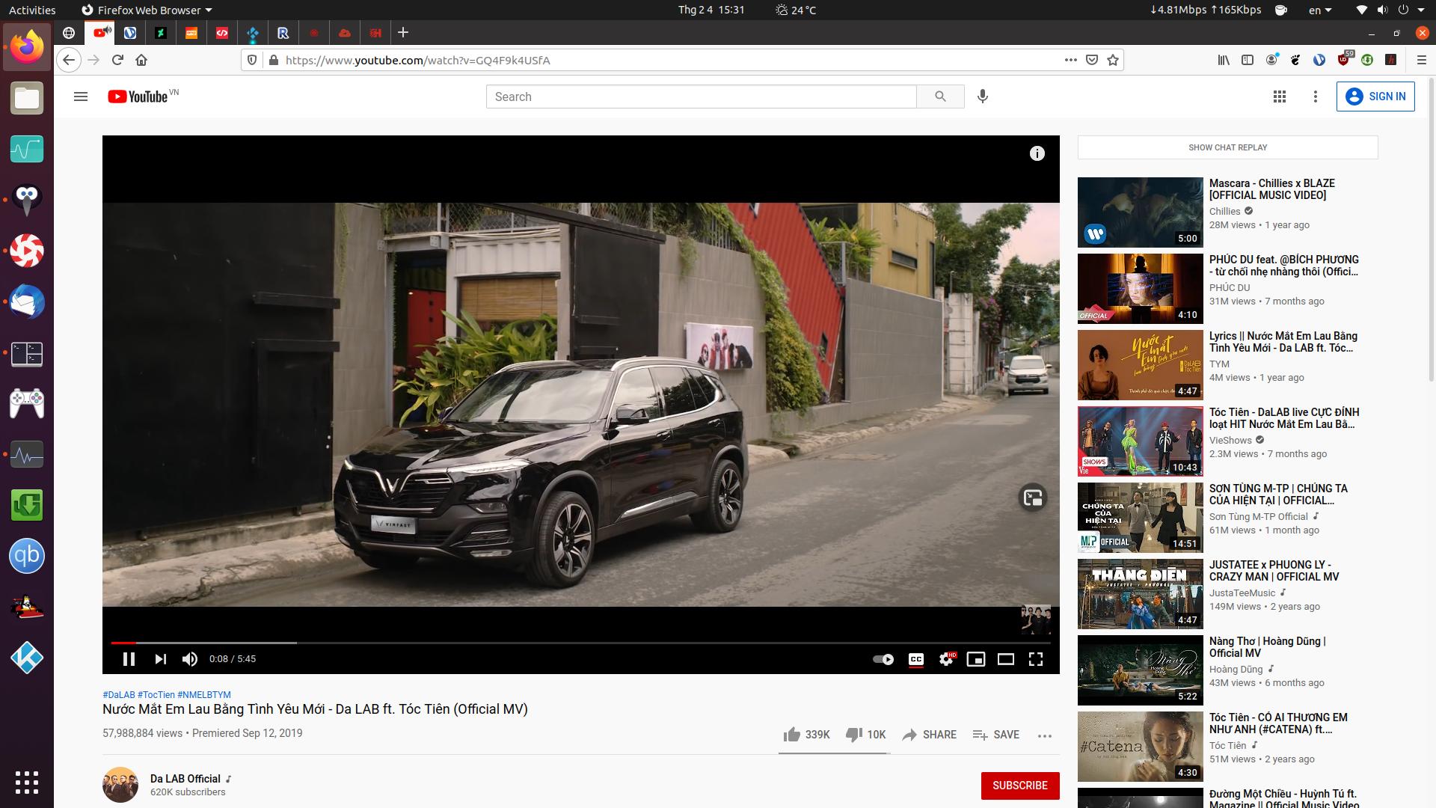Switch to the red code-brackets tab
Image resolution: width=1436 pixels, height=808 pixels.
click(222, 33)
